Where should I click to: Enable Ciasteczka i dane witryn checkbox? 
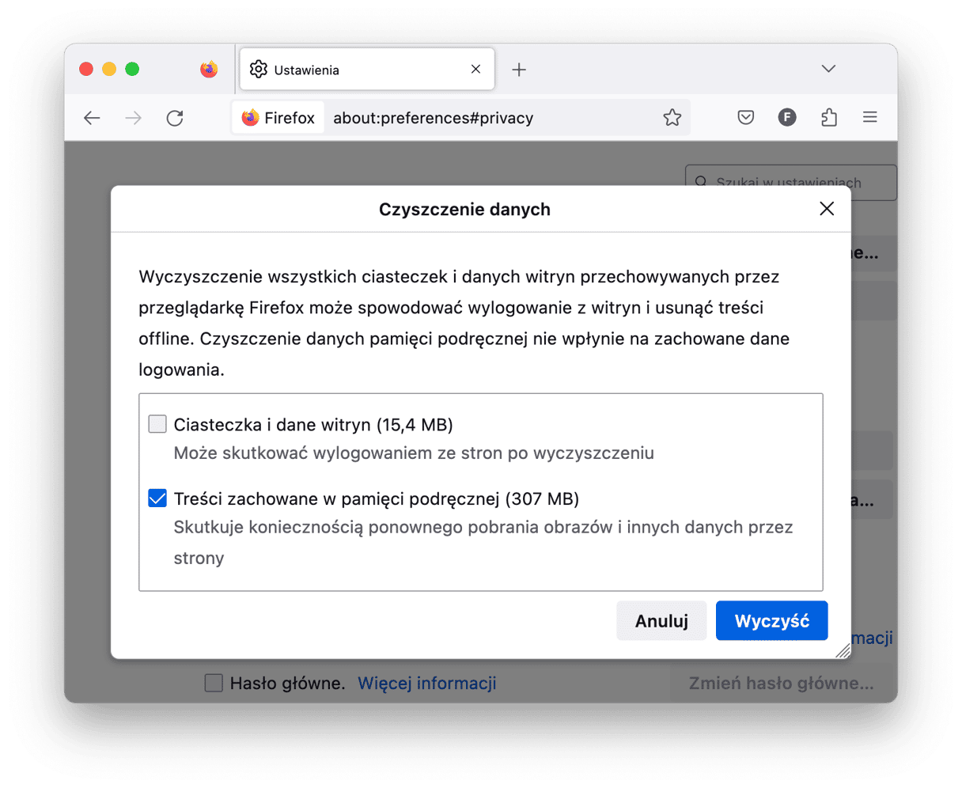pyautogui.click(x=157, y=424)
